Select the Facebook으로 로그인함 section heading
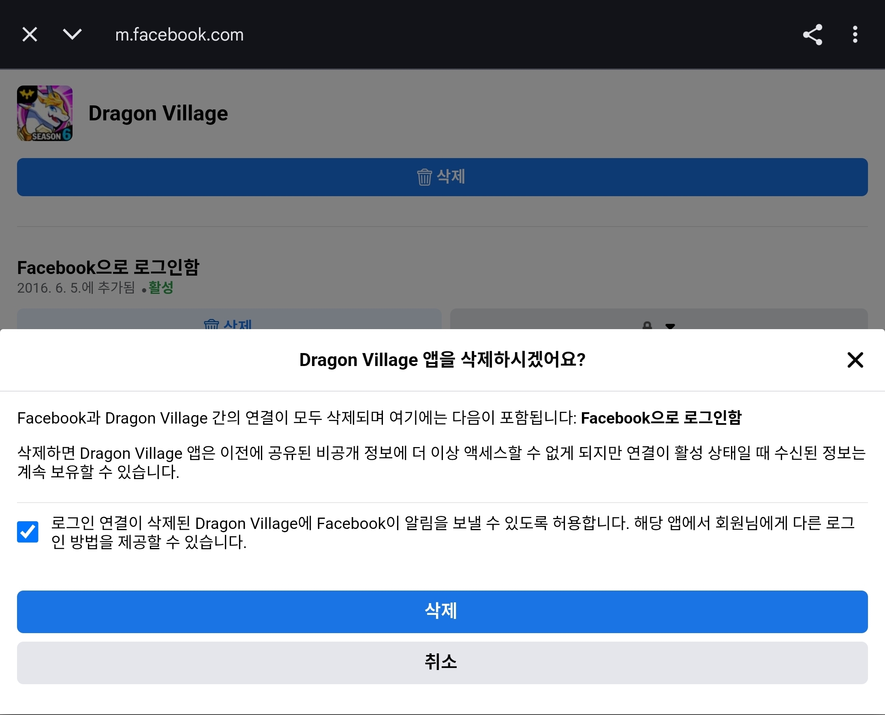Screen dimensions: 885x715 [x=108, y=268]
